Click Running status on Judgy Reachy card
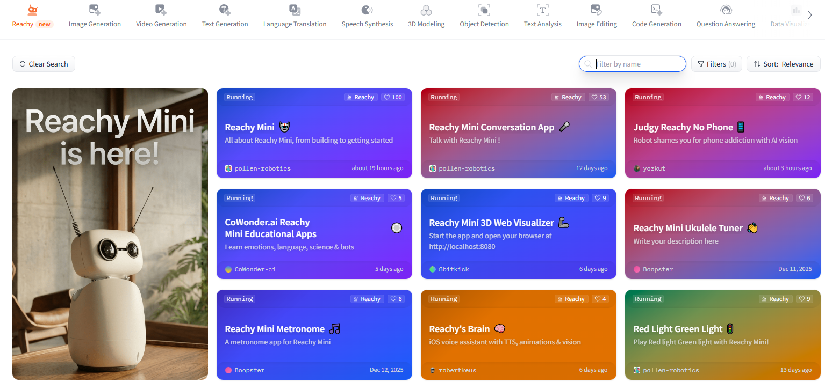The image size is (825, 382). pyautogui.click(x=648, y=97)
